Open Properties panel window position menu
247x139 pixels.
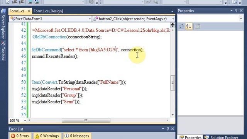pyautogui.click(x=232, y=10)
